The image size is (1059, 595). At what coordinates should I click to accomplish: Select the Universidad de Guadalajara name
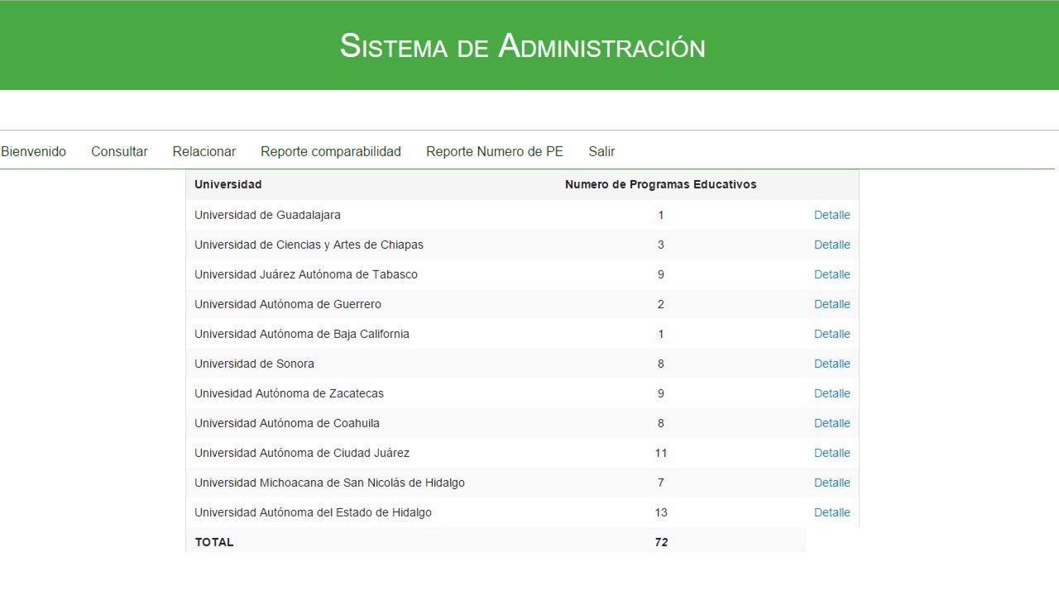(x=267, y=215)
